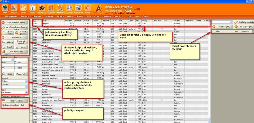254x123 pixels.
Task: Click Vytvořit položku ve skladu a ceníku
Action: [x=14, y=28]
